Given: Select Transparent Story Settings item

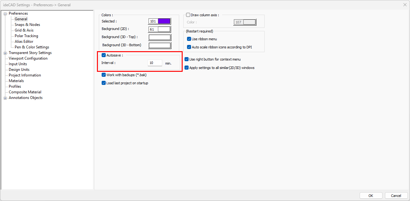Looking at the screenshot, I should point(30,53).
